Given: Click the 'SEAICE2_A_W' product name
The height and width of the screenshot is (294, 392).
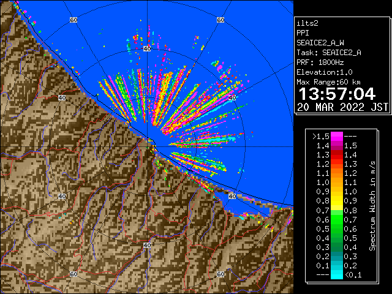Looking at the screenshot, I should [x=320, y=43].
